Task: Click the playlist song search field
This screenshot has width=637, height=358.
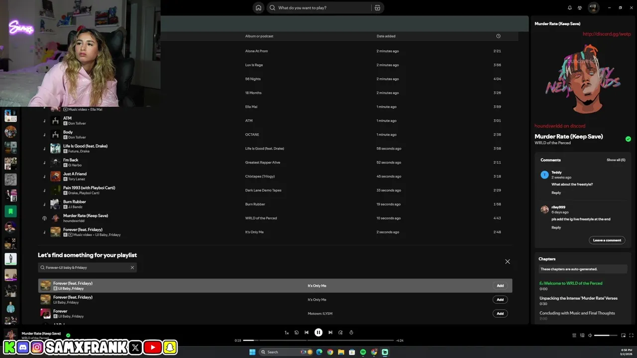Action: (x=87, y=268)
